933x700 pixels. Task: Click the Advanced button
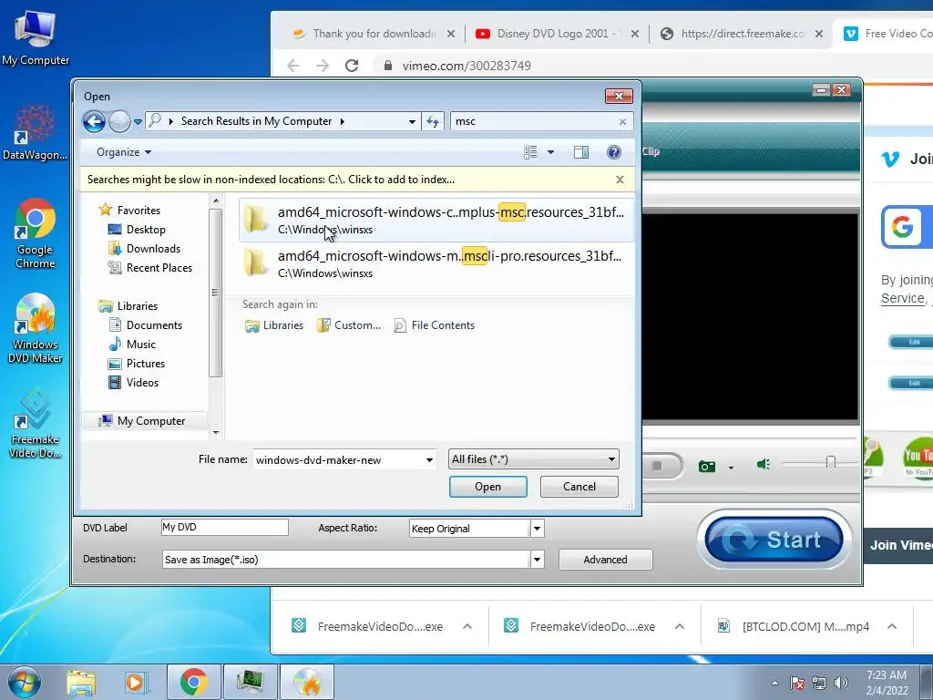605,560
